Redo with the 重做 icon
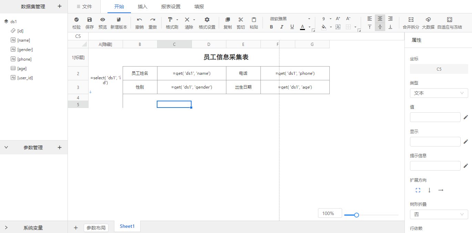The image size is (472, 233). coord(153,20)
